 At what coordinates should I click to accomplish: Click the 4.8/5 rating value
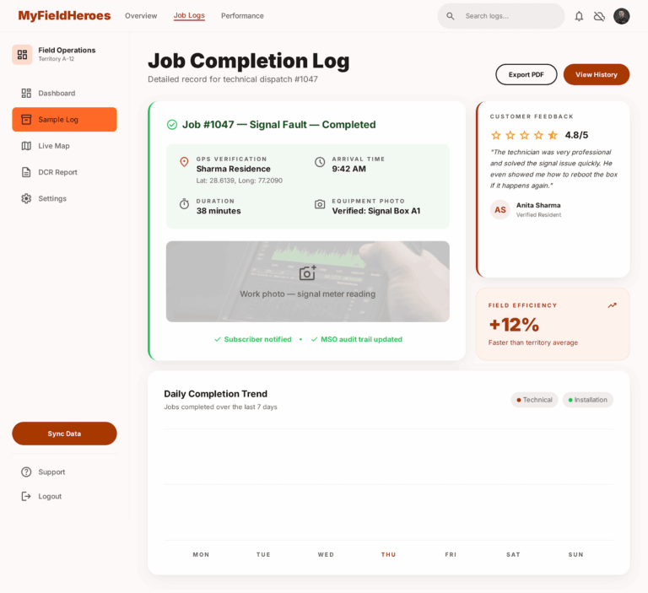point(576,135)
